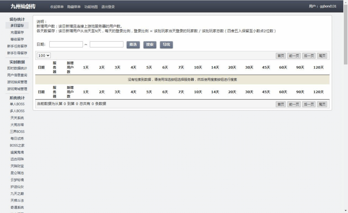Click the 导出 export button
This screenshot has width=348, height=213.
click(x=166, y=45)
